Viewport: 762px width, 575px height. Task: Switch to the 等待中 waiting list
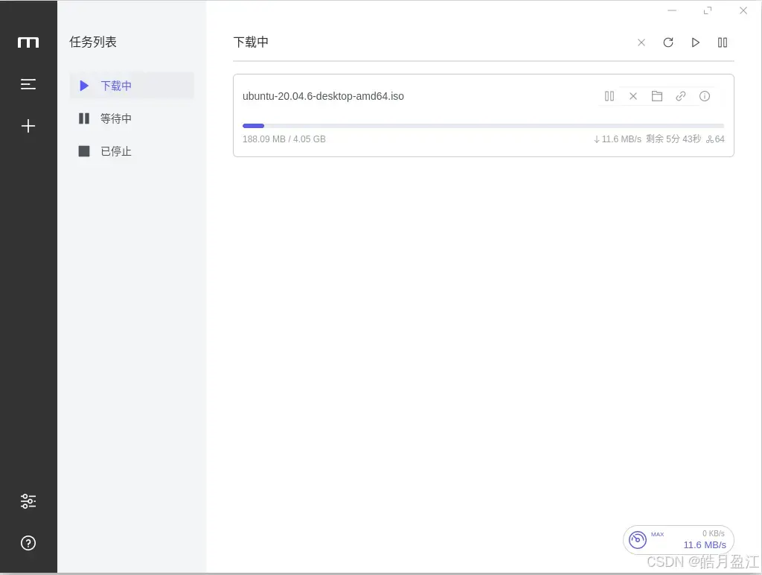pos(116,118)
